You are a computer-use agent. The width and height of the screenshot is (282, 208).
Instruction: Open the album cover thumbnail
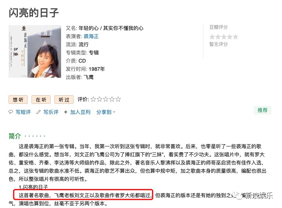35,51
